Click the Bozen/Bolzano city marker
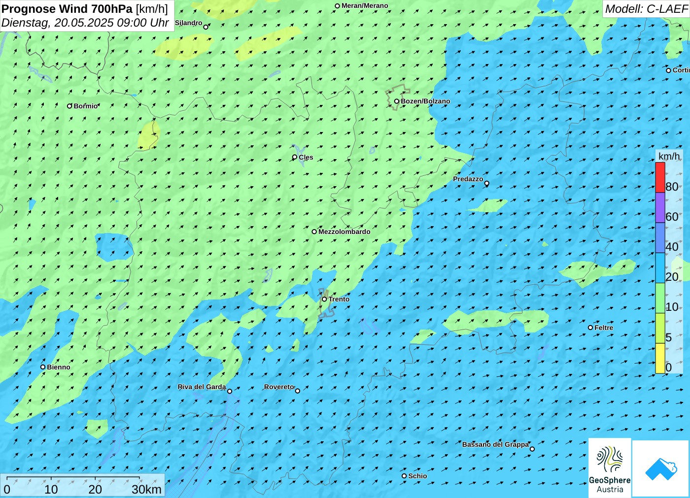This screenshot has height=498, width=690. pyautogui.click(x=396, y=101)
